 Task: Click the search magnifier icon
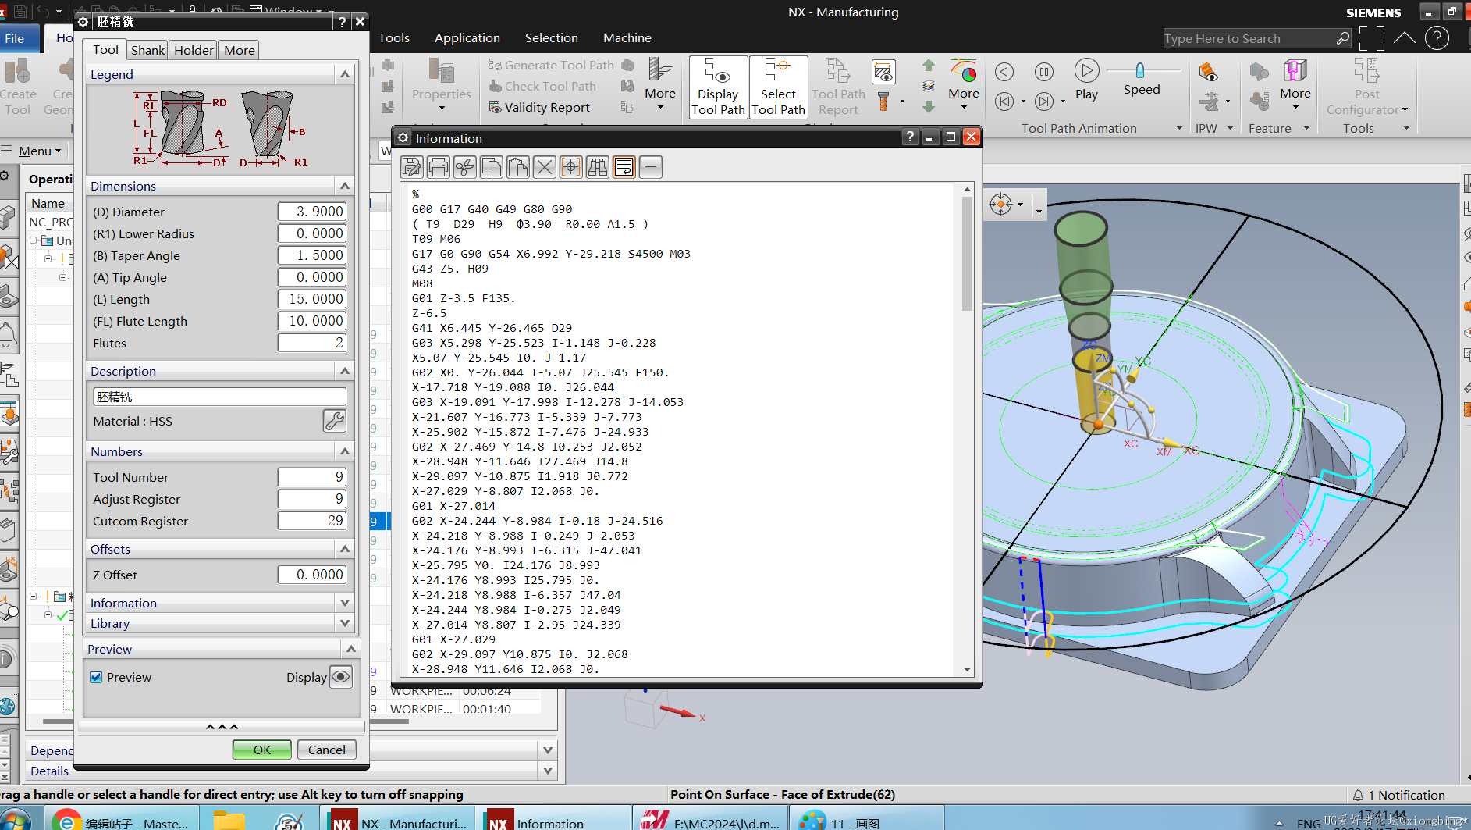[1342, 38]
